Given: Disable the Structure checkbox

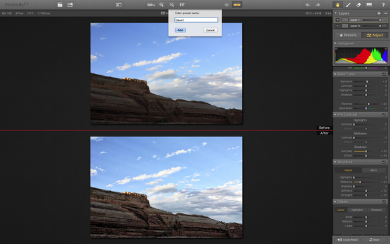Looking at the screenshot, I should pyautogui.click(x=384, y=162).
